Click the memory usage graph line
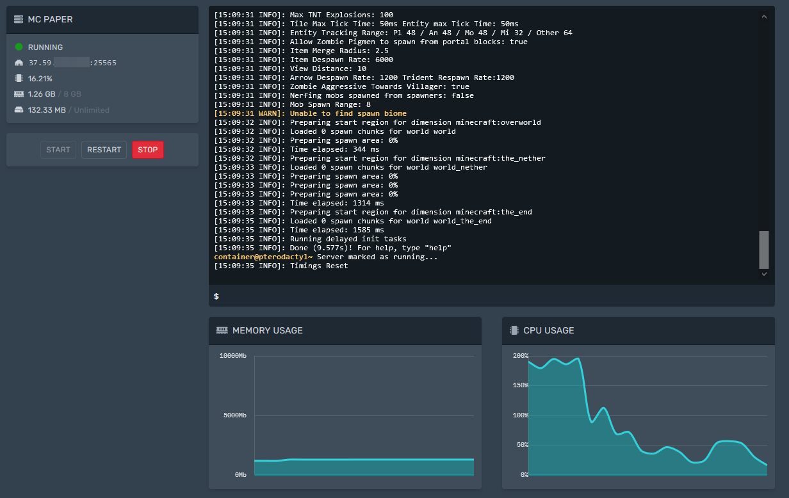The height and width of the screenshot is (498, 789). (x=364, y=460)
